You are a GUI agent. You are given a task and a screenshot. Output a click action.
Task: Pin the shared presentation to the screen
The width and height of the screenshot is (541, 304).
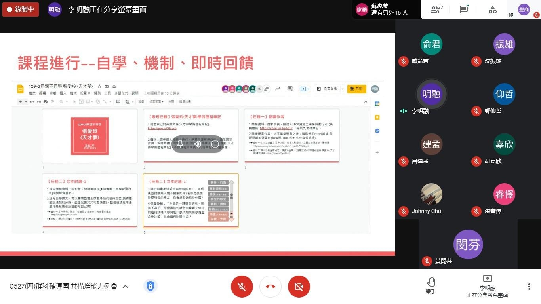[x=180, y=144]
